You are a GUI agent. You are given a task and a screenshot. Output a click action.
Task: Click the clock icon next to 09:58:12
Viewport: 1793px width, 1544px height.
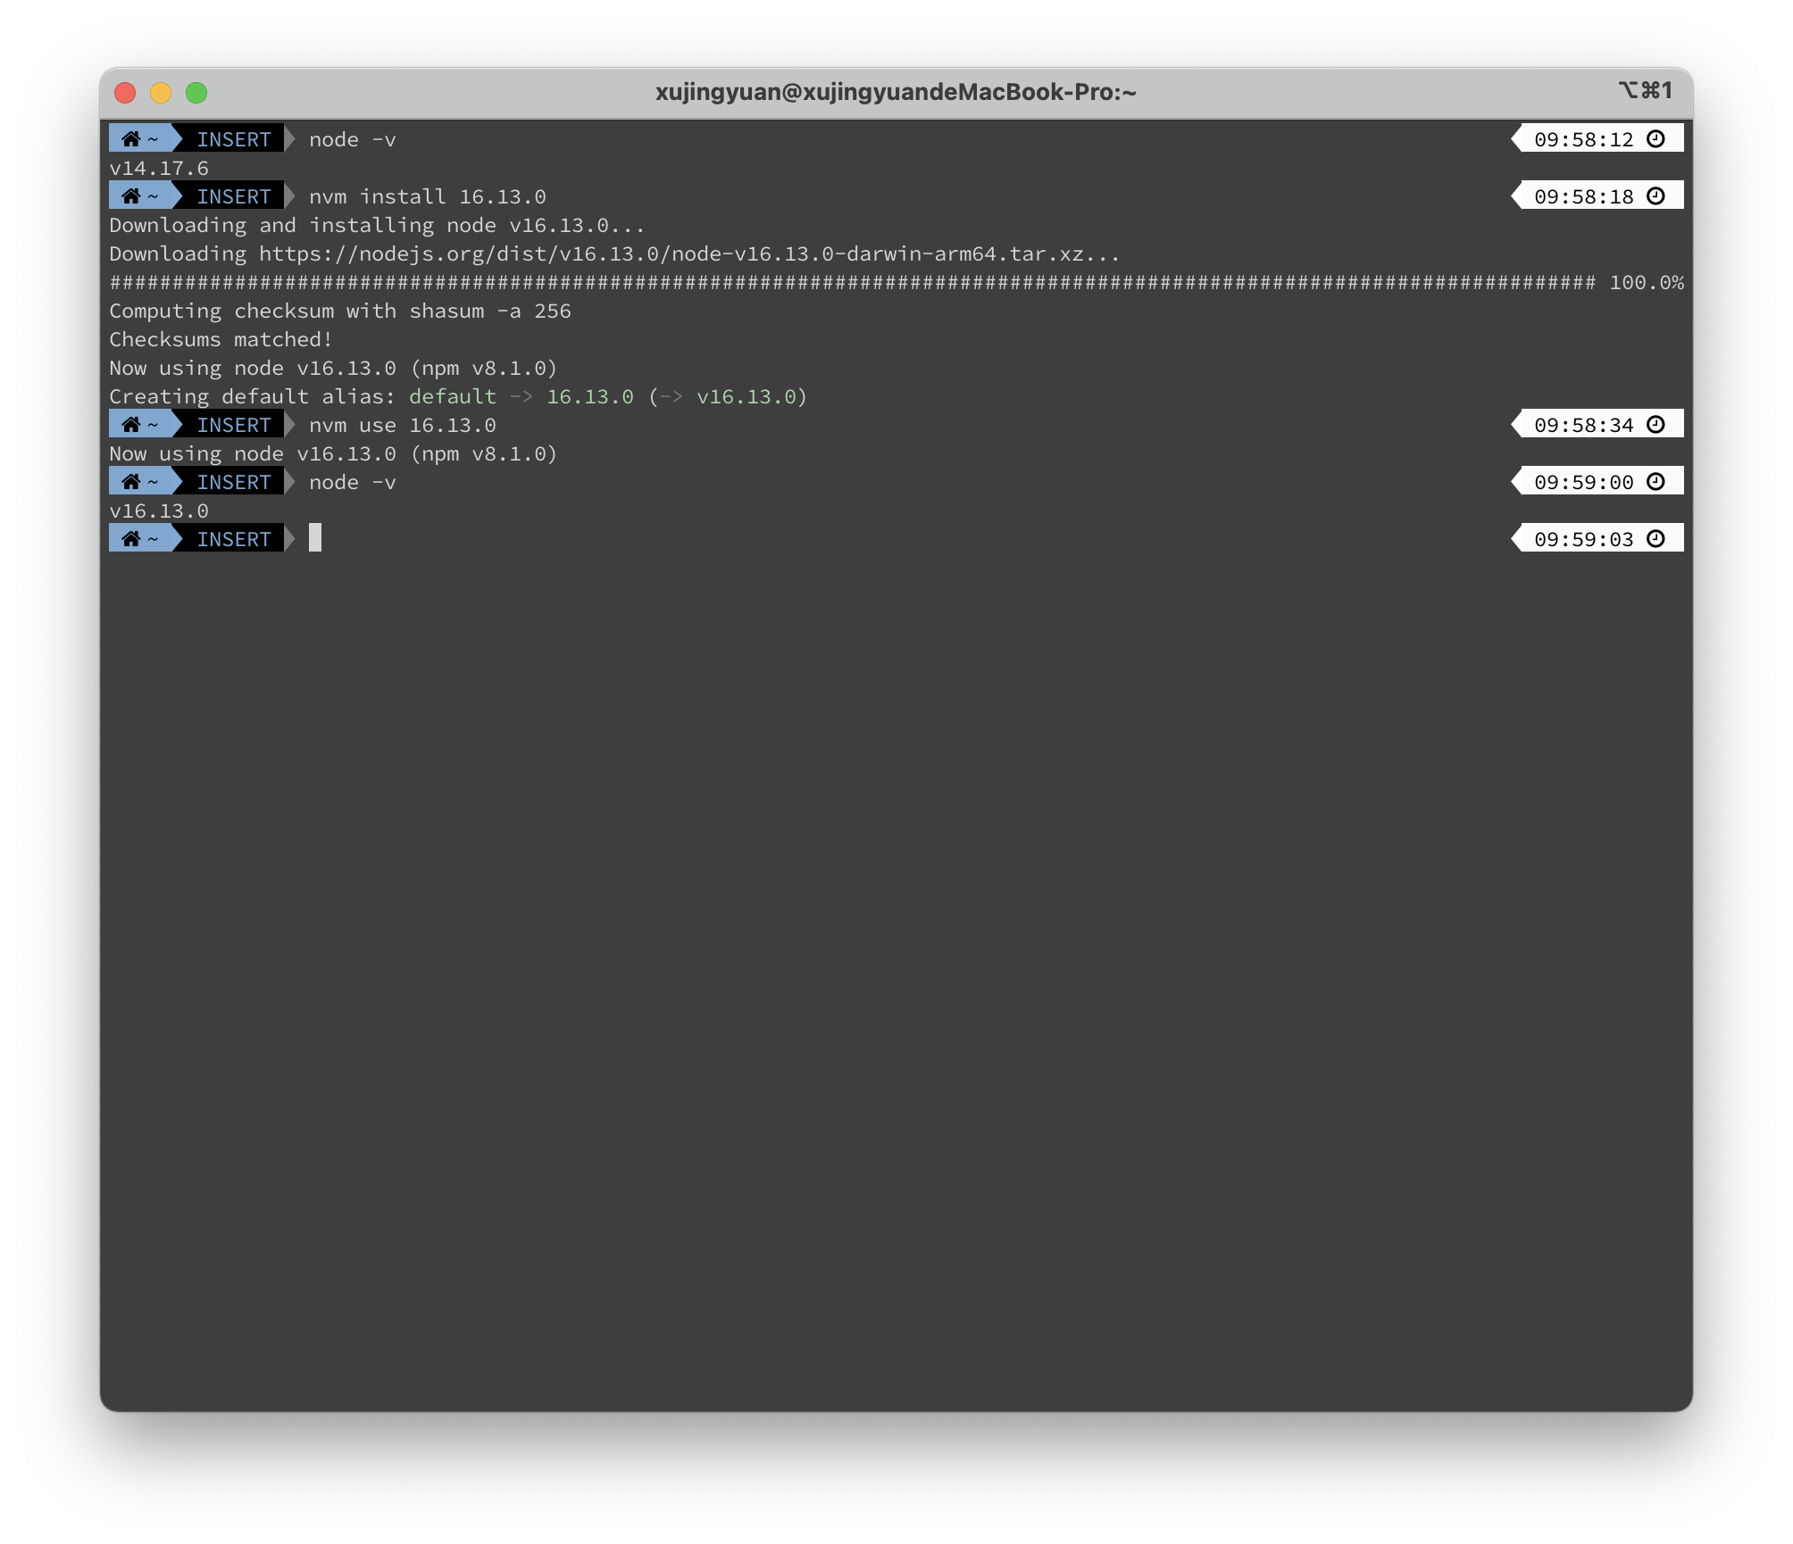(1655, 139)
